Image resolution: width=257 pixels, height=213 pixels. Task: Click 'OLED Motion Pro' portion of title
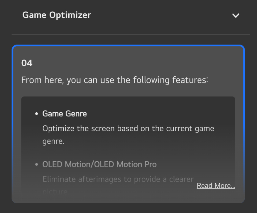point(125,164)
